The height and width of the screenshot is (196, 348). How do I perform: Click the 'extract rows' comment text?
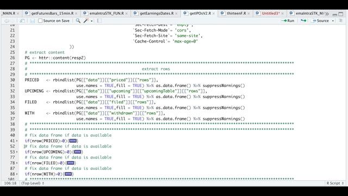coord(156,69)
